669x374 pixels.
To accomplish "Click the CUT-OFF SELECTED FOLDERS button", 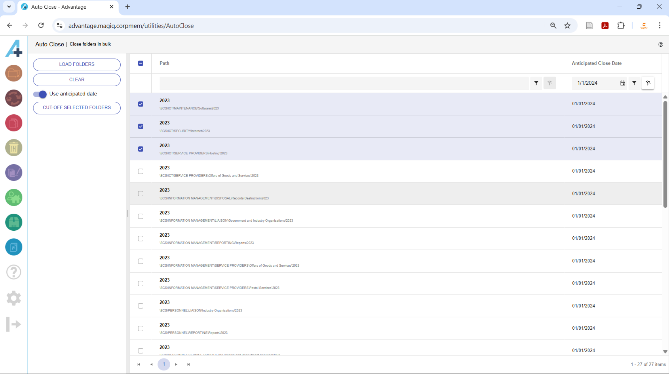I will coord(77,108).
